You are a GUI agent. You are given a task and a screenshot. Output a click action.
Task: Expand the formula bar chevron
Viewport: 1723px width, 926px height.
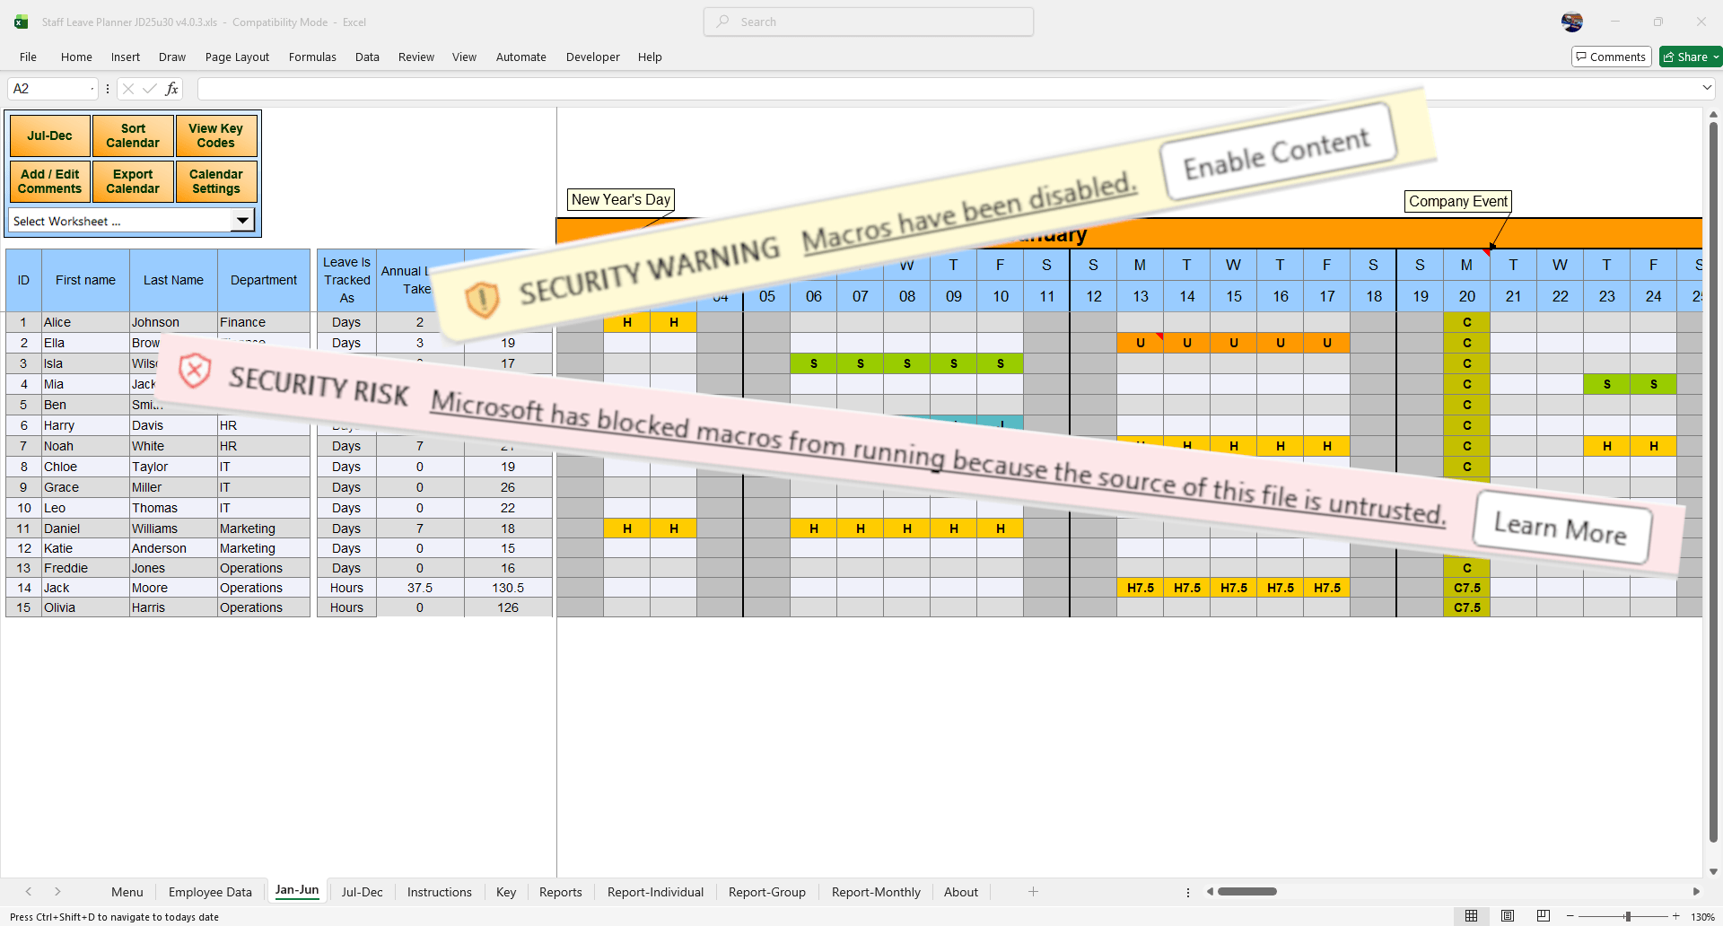pyautogui.click(x=1706, y=88)
